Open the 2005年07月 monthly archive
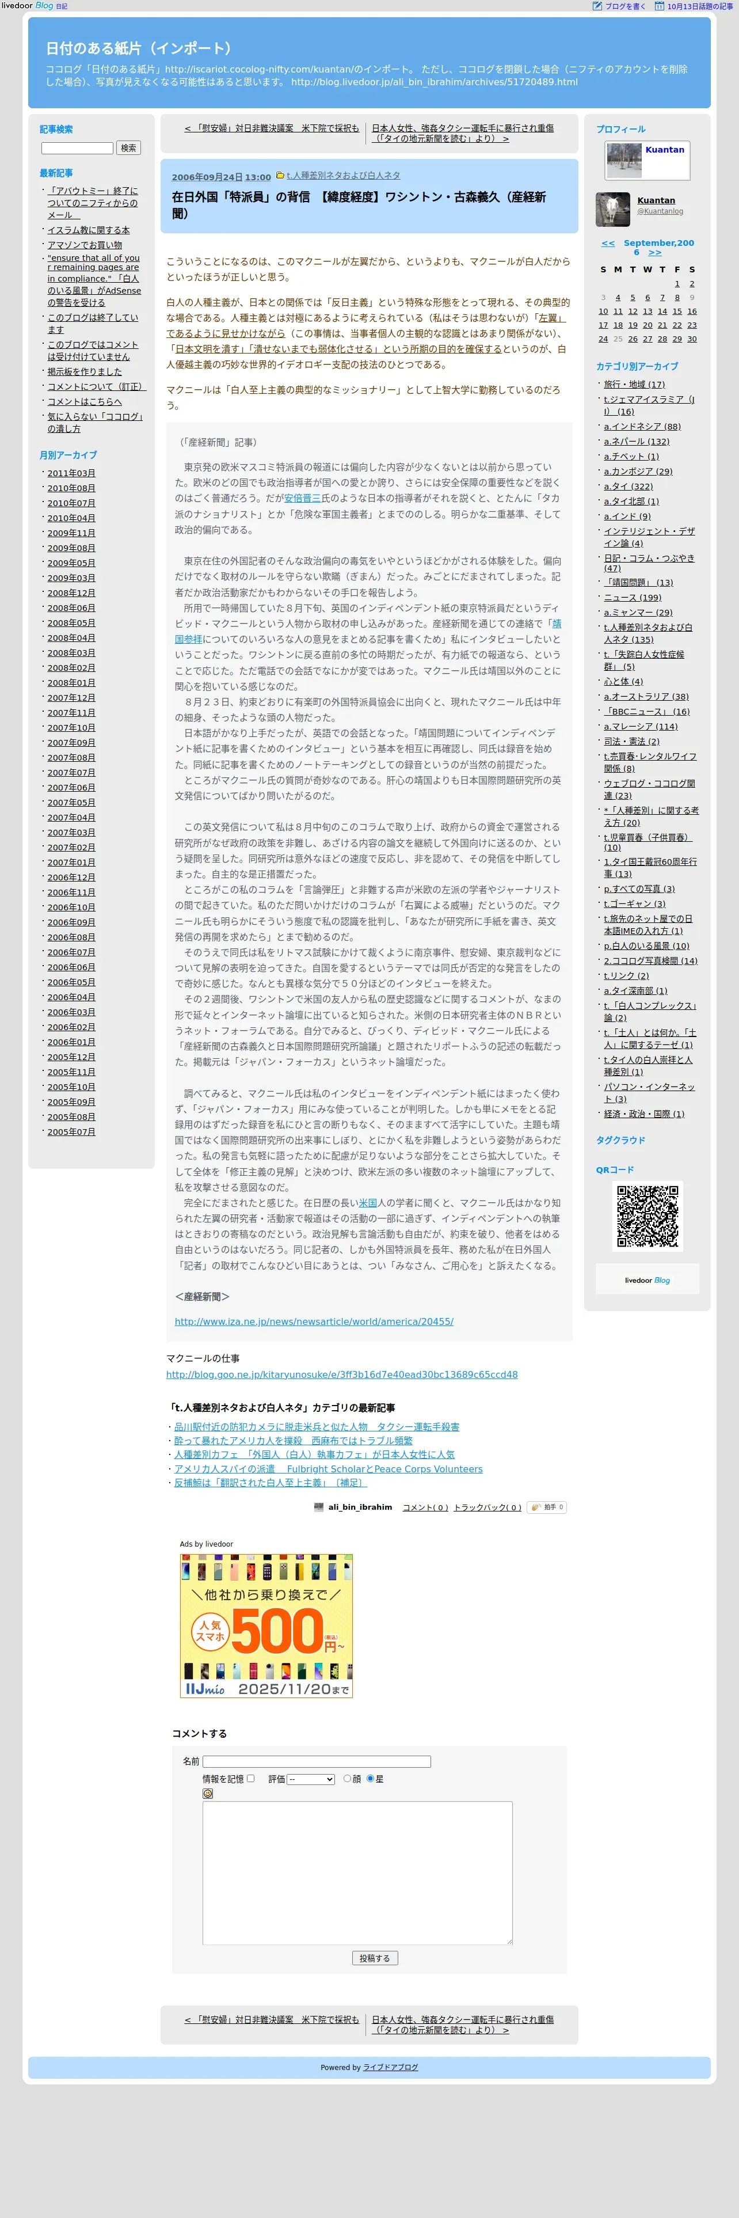 [71, 1131]
